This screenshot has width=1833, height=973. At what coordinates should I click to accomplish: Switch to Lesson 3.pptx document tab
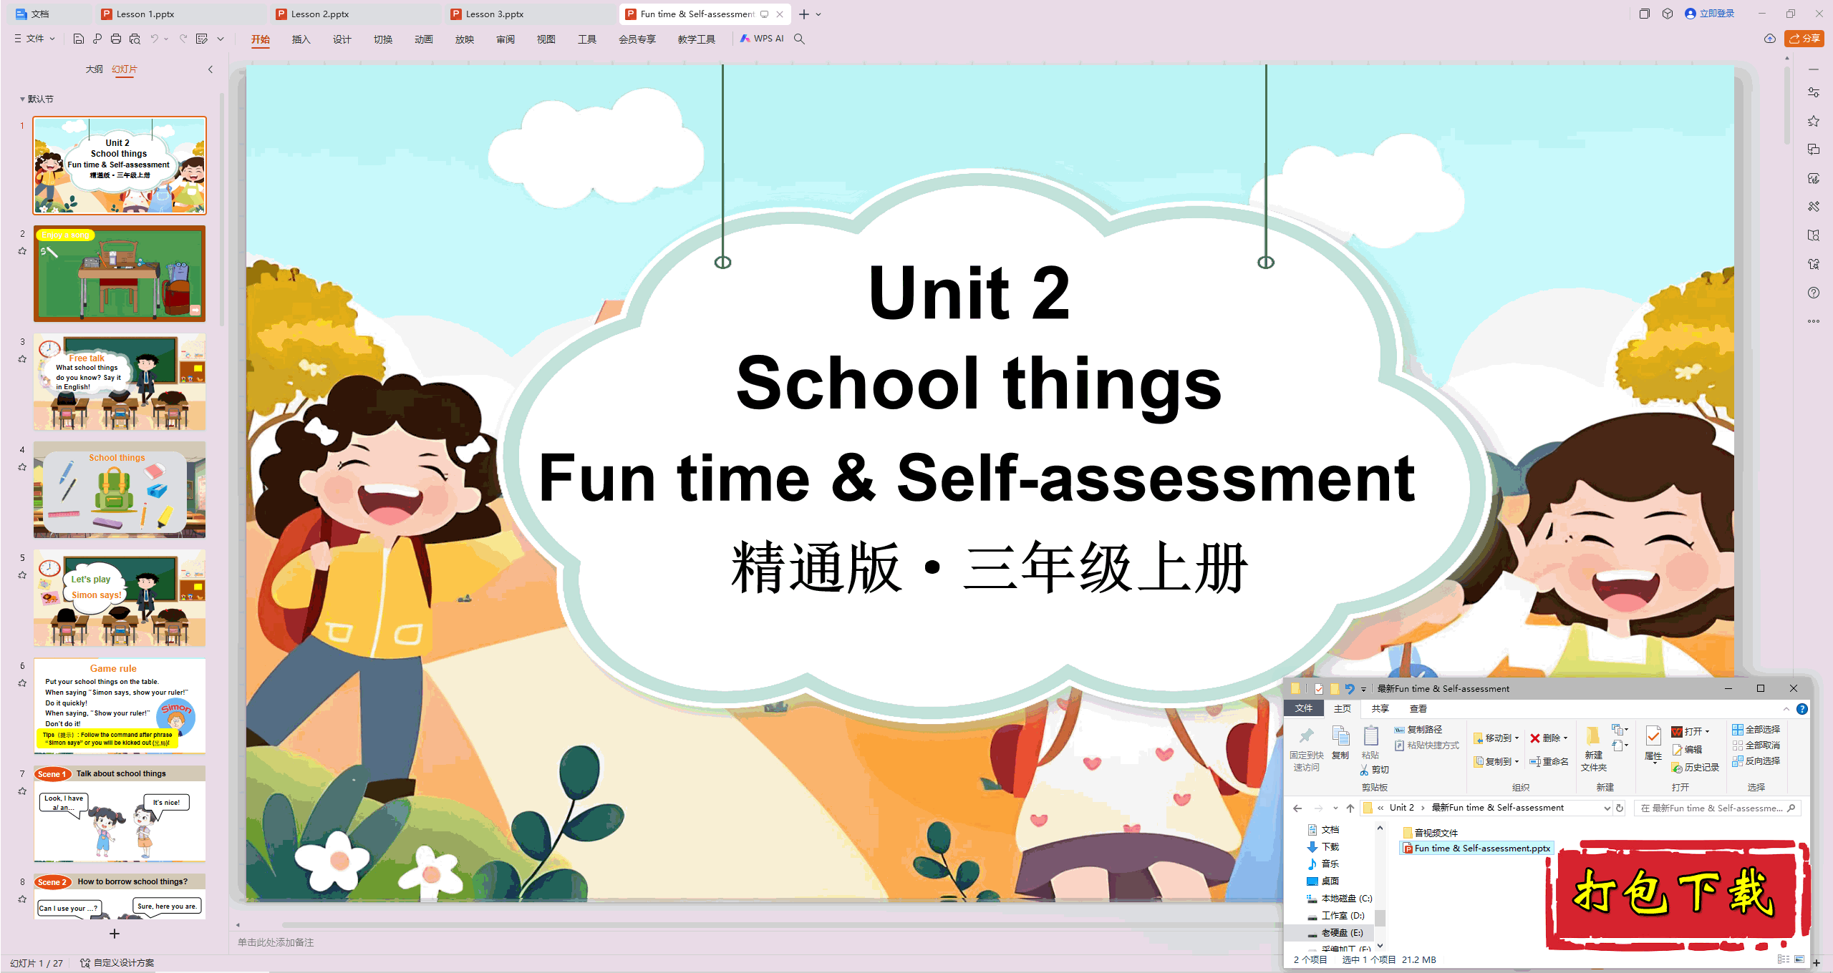point(530,14)
